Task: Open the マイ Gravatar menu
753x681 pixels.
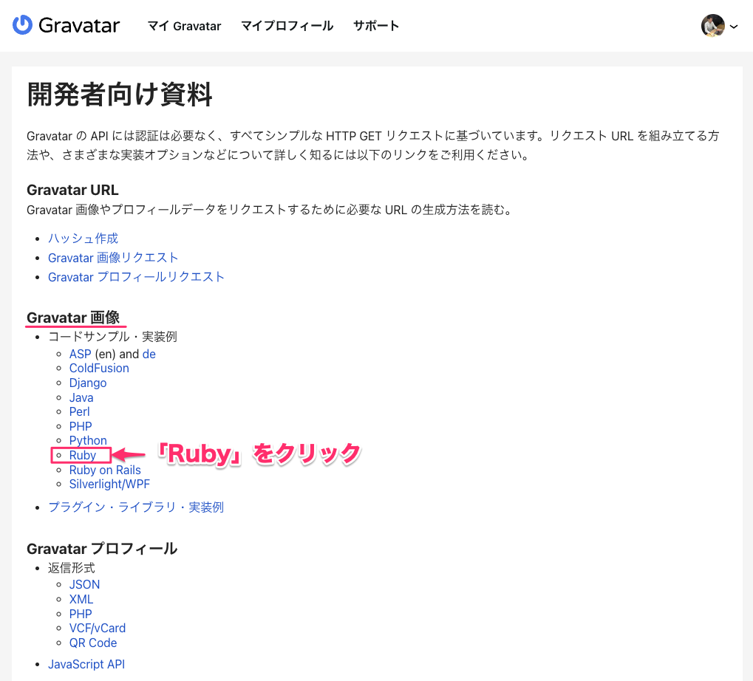Action: 185,26
